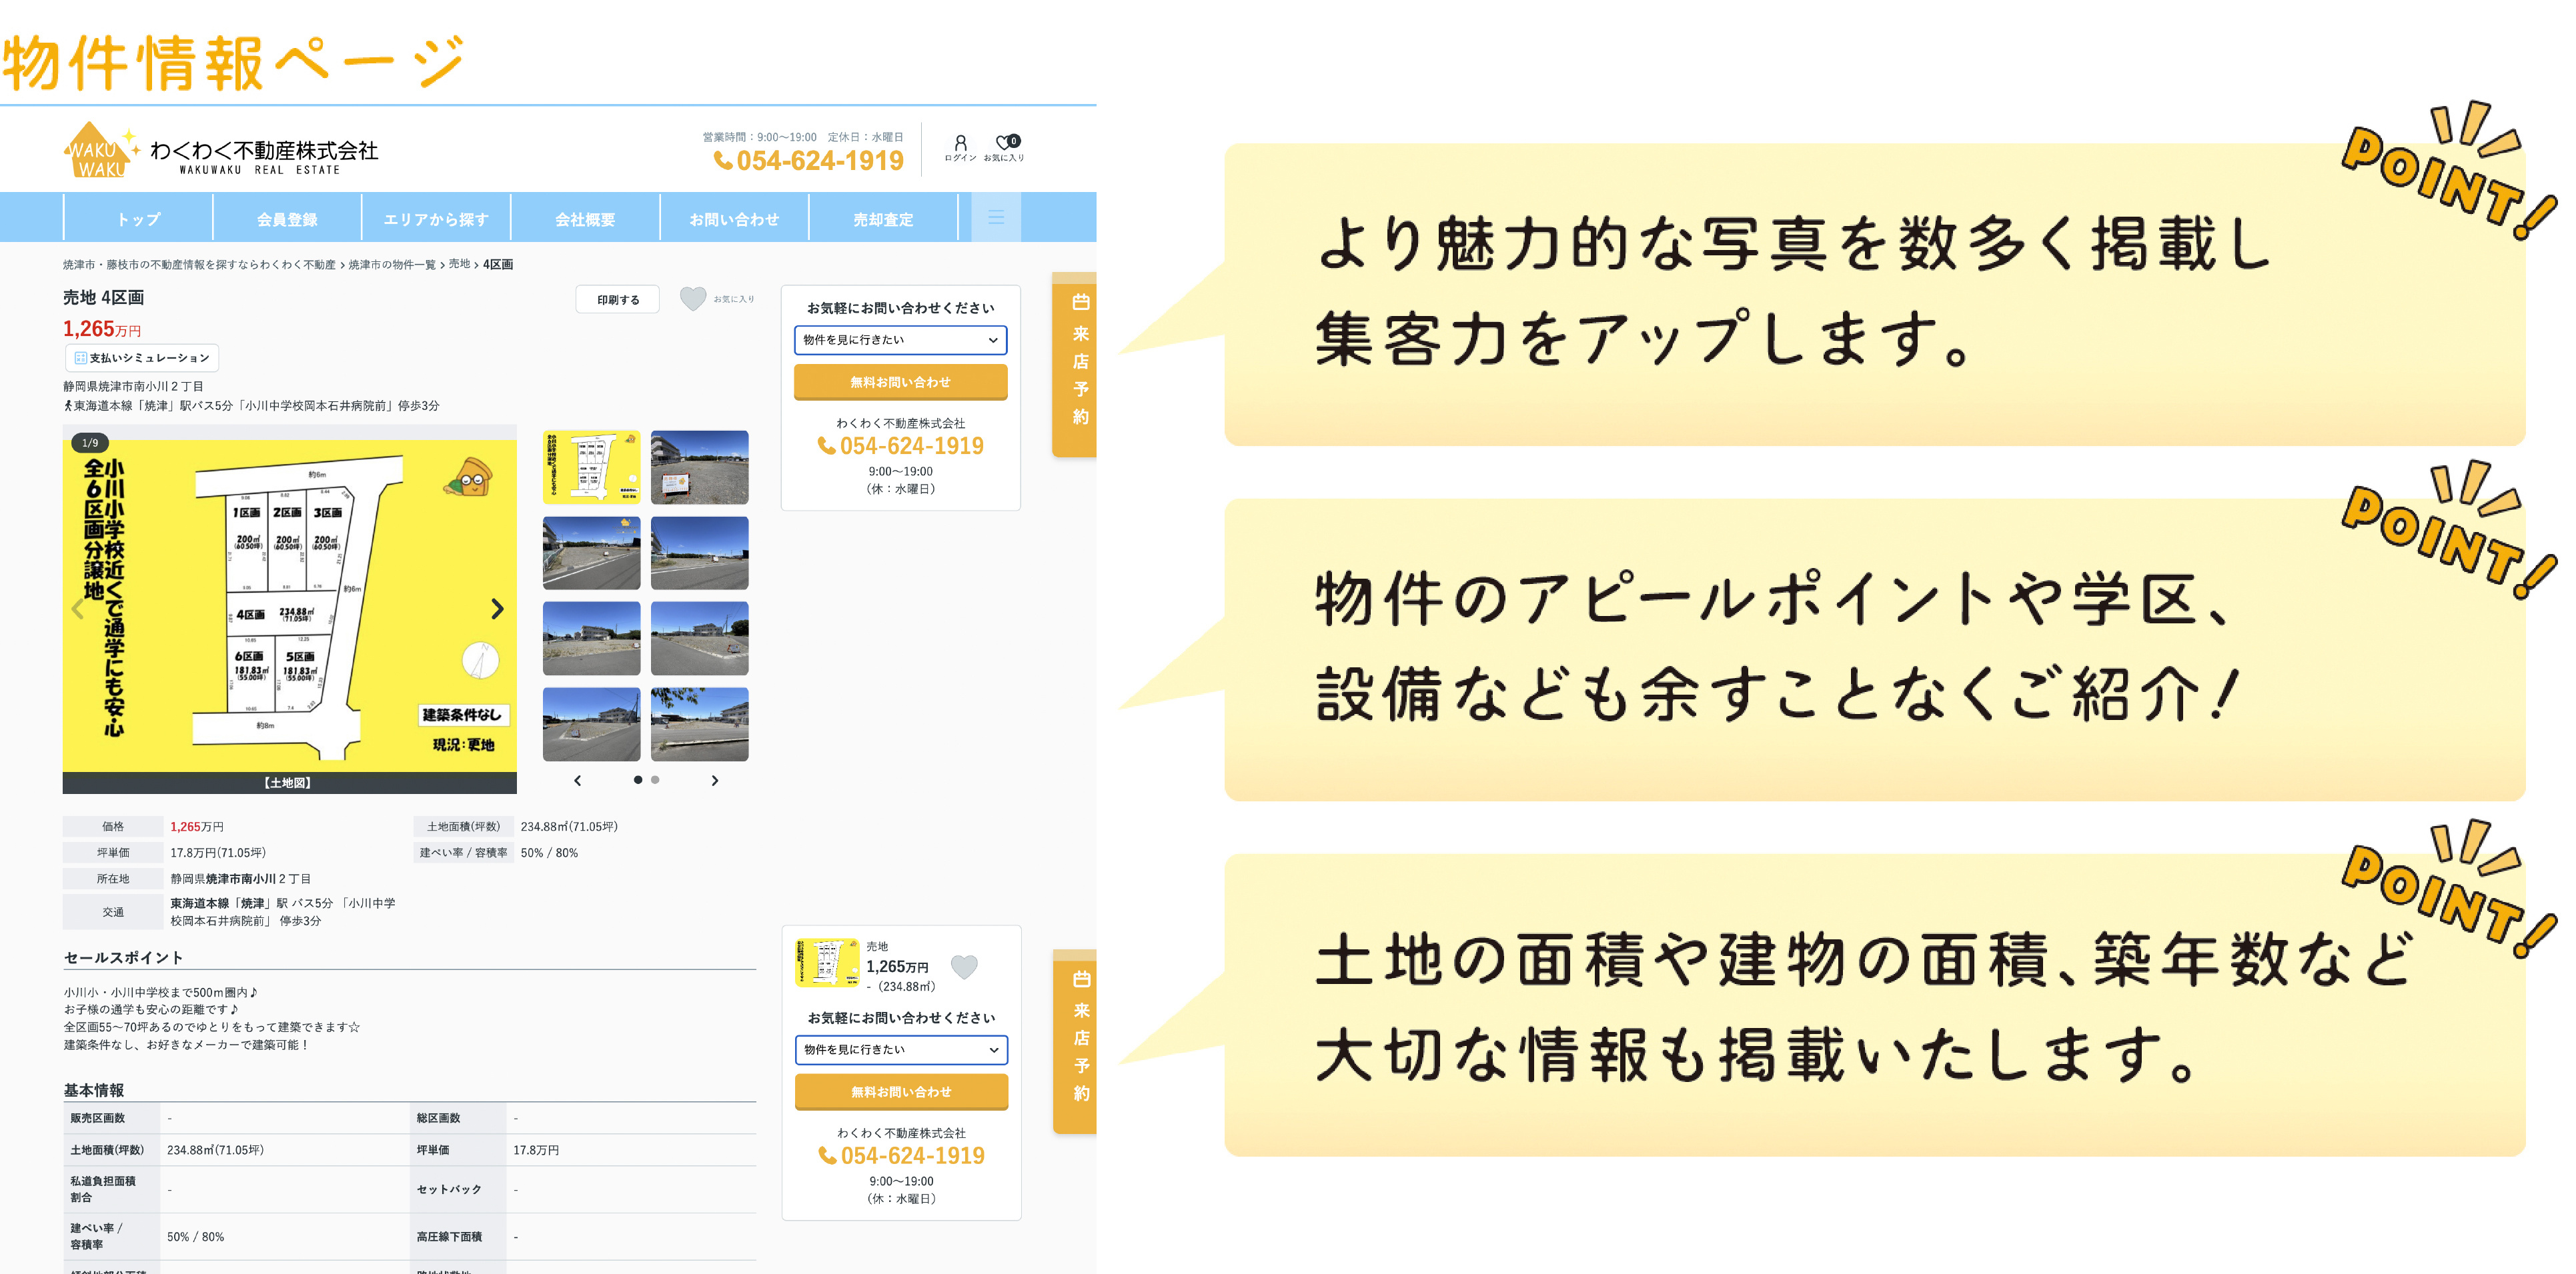Click the next photo arrow on main image

pyautogui.click(x=497, y=609)
